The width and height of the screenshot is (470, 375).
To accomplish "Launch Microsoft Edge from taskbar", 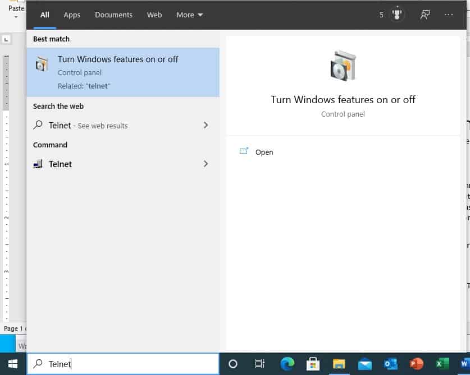I will click(287, 364).
